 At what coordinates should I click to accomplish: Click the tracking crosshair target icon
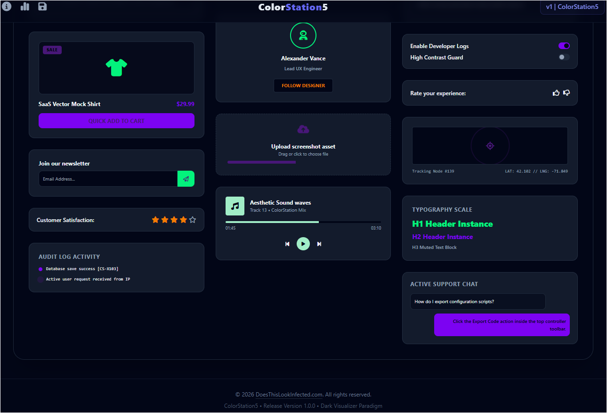(x=490, y=146)
